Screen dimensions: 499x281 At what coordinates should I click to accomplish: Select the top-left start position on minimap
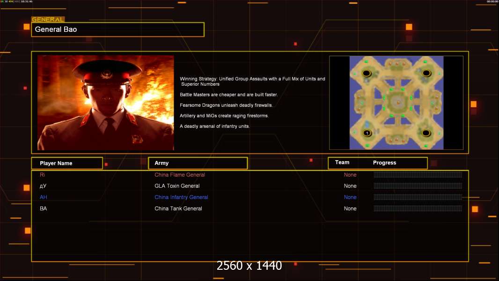[x=367, y=74]
